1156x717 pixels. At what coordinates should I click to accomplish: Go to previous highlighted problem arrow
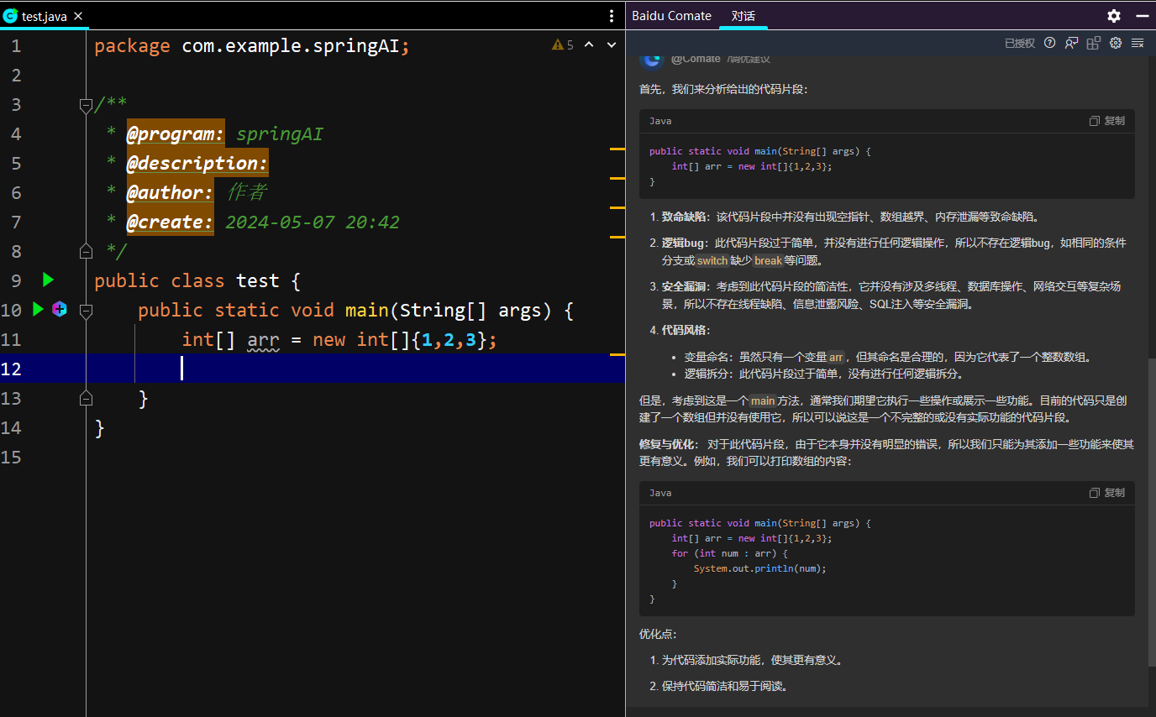[589, 45]
